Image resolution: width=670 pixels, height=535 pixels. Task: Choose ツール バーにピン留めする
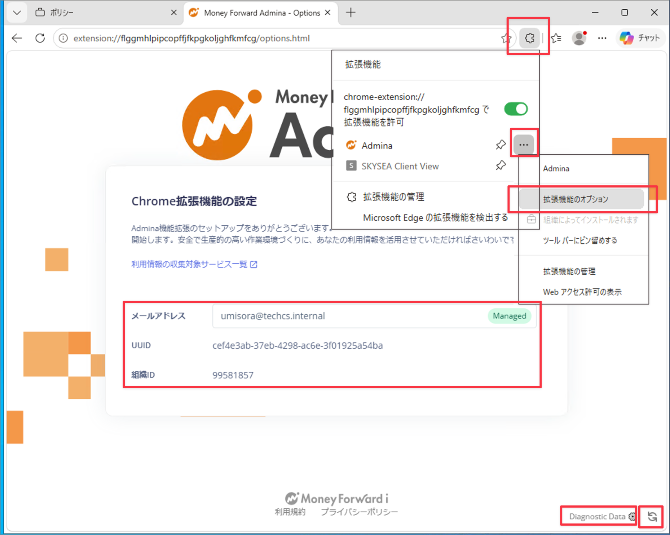580,240
